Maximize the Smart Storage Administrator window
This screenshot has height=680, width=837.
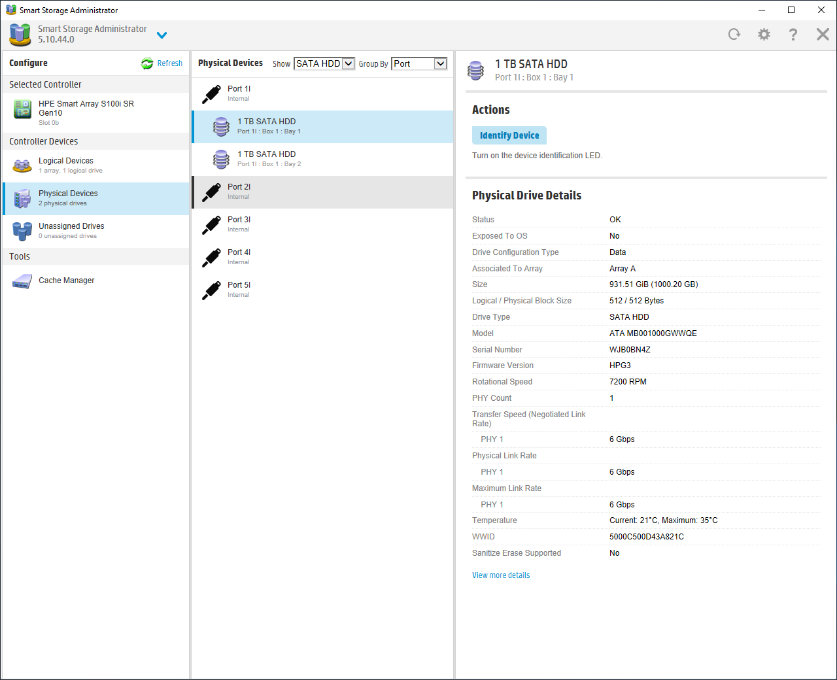791,10
